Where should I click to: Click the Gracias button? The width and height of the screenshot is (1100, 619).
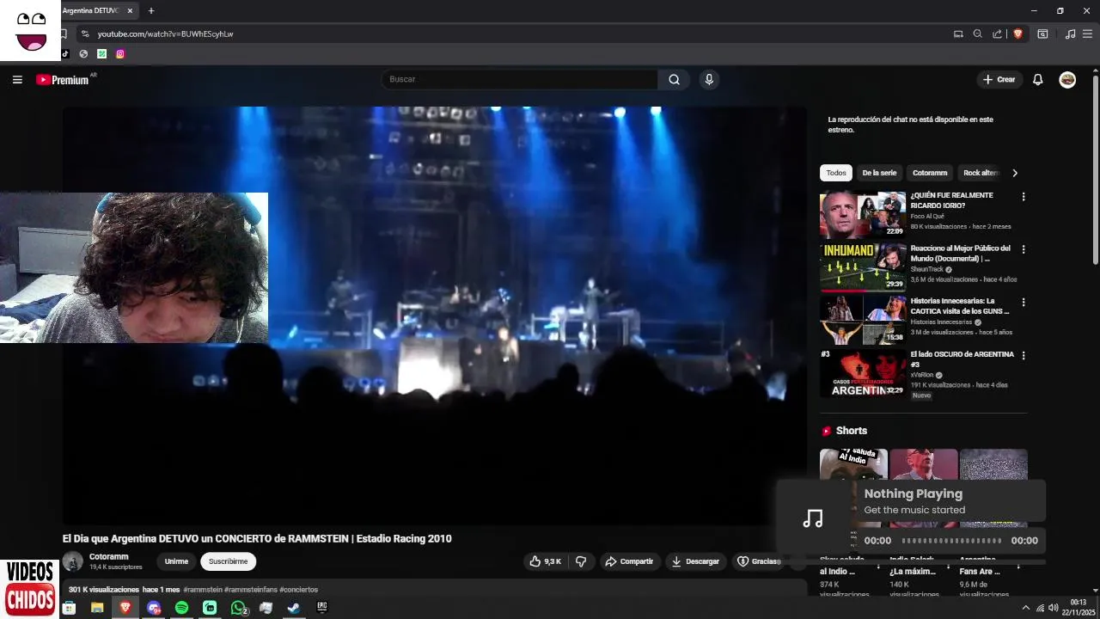click(758, 561)
